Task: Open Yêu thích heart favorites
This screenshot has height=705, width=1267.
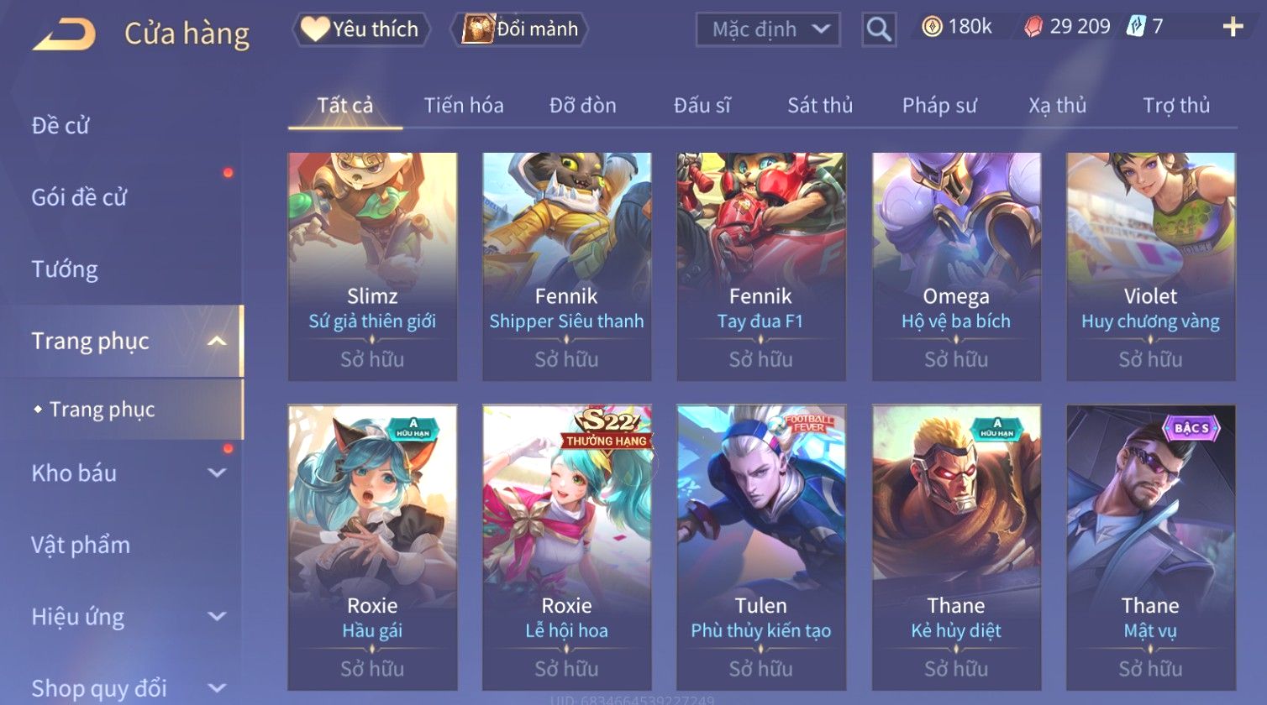Action: (360, 29)
